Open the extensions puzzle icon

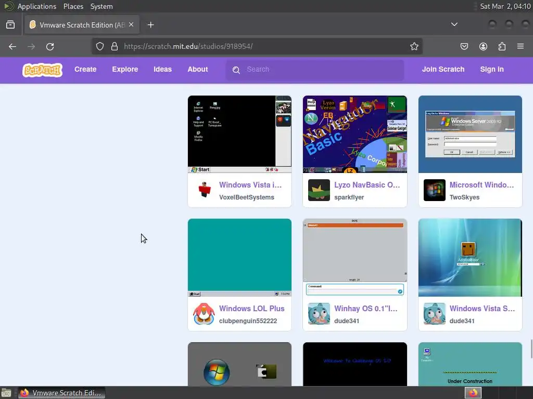[502, 46]
